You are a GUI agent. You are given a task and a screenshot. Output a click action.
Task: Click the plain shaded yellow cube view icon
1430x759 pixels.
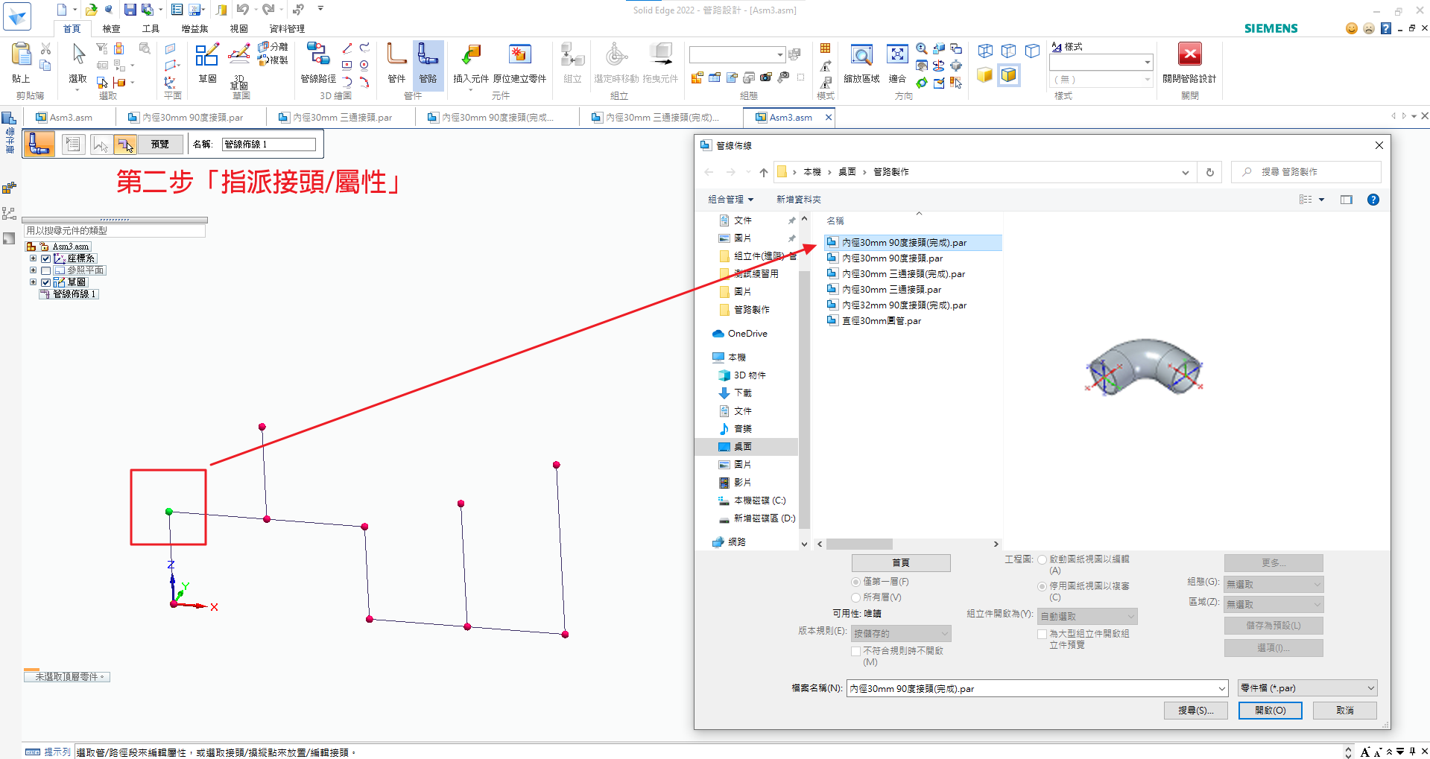point(985,74)
